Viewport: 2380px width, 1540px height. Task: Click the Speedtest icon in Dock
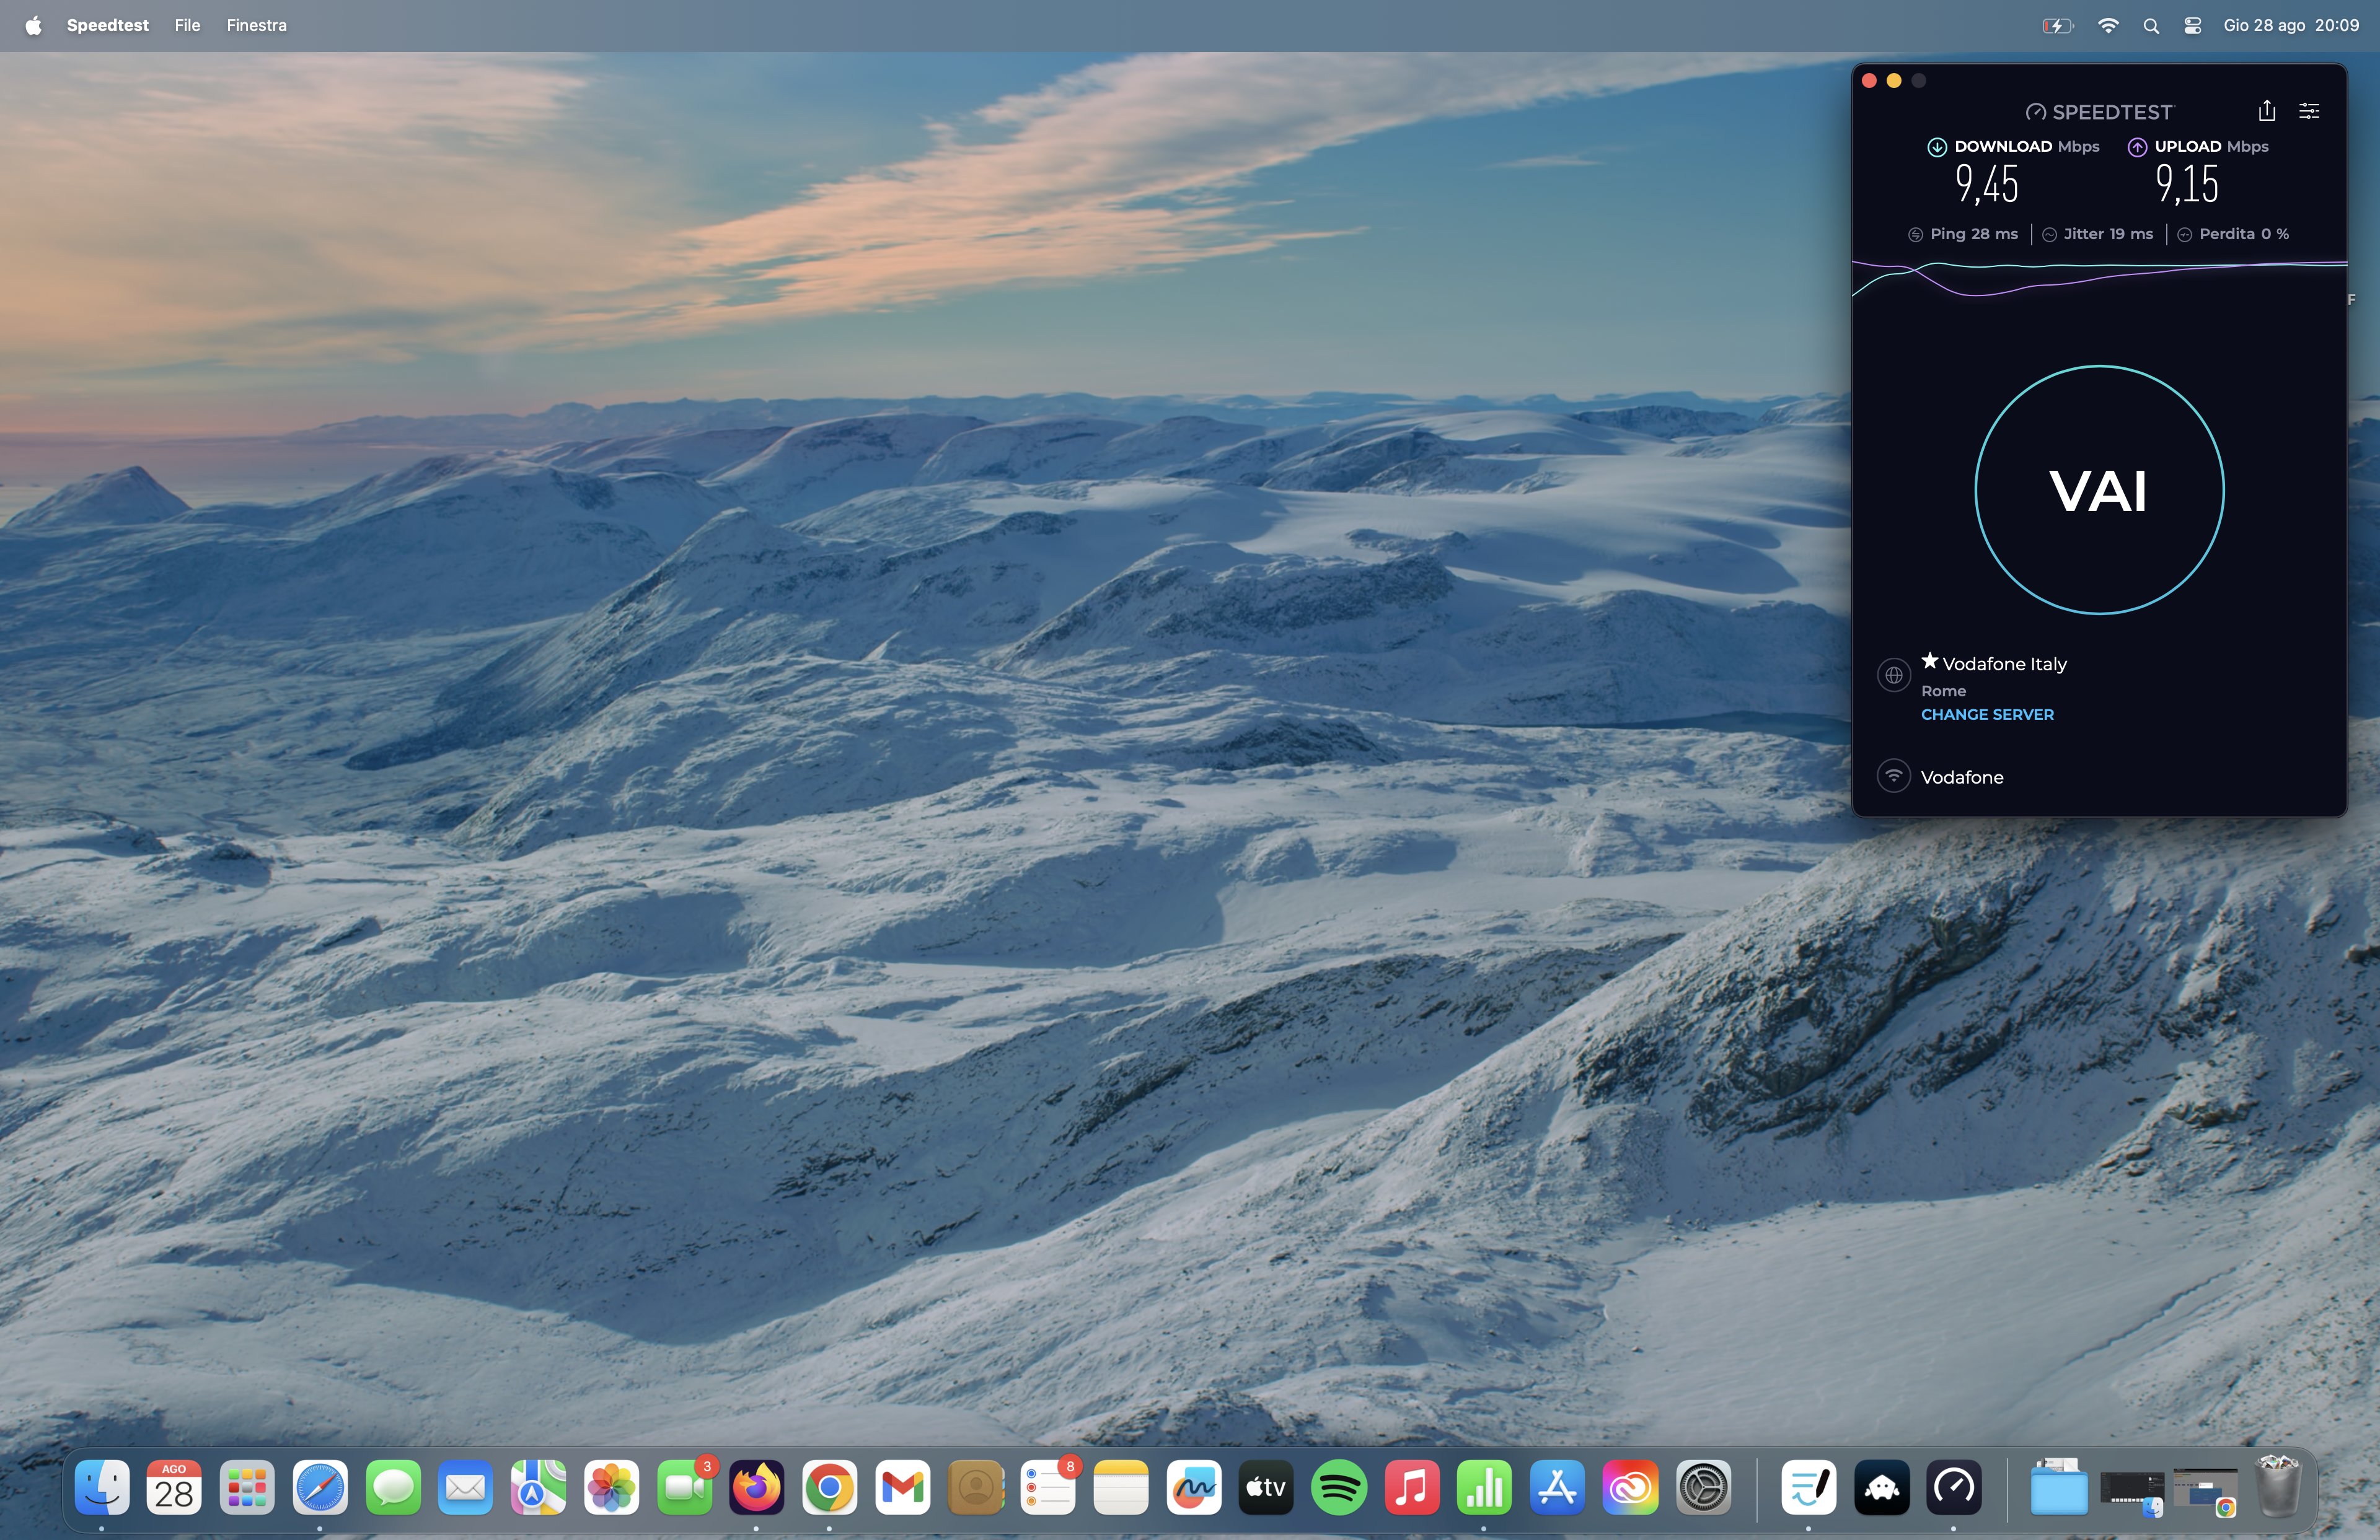click(x=1954, y=1488)
